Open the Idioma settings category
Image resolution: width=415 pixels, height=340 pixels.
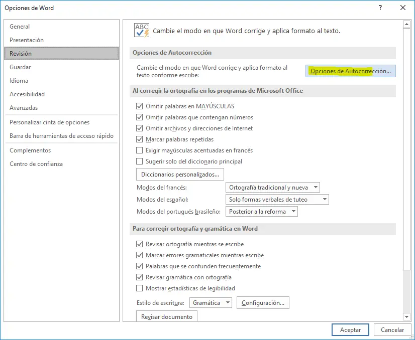pos(61,81)
